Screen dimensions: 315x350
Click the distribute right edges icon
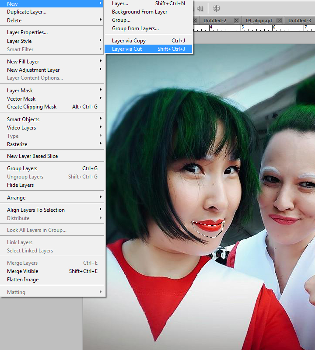[x=200, y=8]
